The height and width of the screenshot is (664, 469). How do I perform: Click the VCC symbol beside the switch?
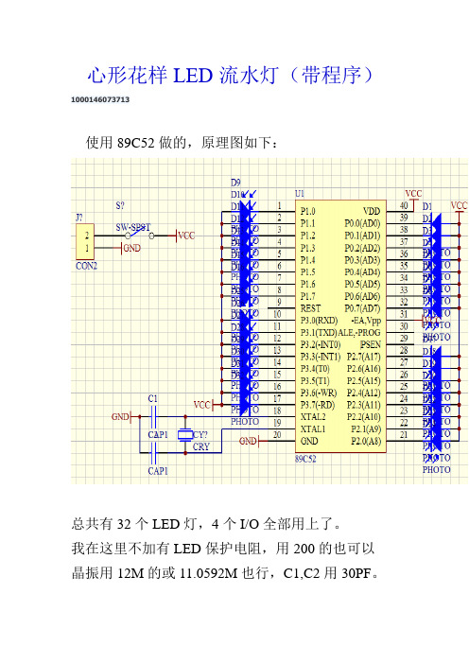[x=185, y=236]
